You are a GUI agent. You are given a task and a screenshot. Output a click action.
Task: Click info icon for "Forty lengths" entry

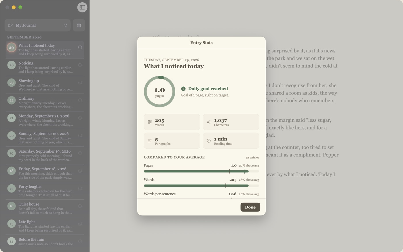80,188
